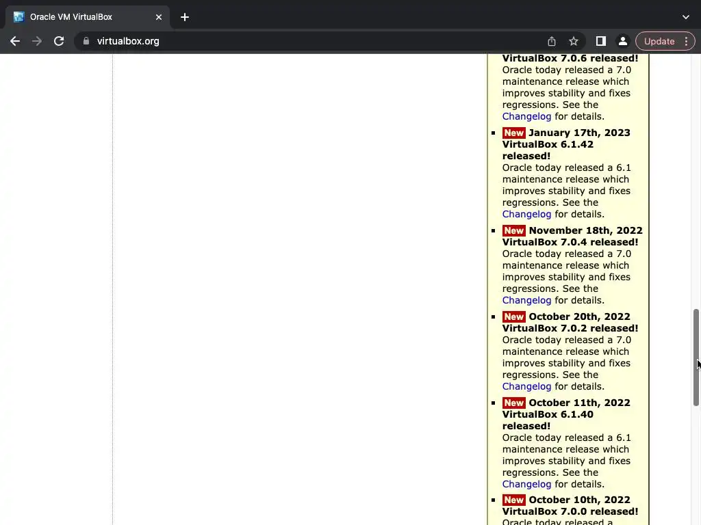Click the 'November 18th, 2022' heading text
The image size is (701, 525).
pos(586,231)
